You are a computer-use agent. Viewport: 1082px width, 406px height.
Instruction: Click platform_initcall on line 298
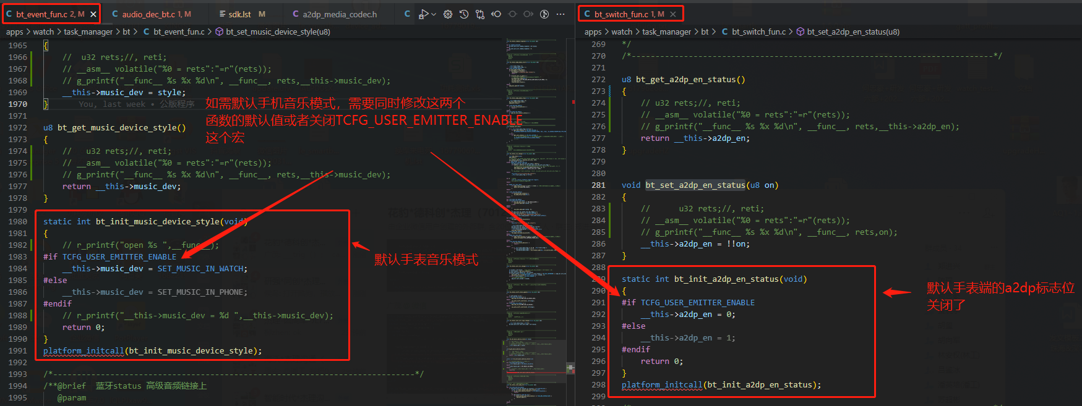pyautogui.click(x=662, y=385)
